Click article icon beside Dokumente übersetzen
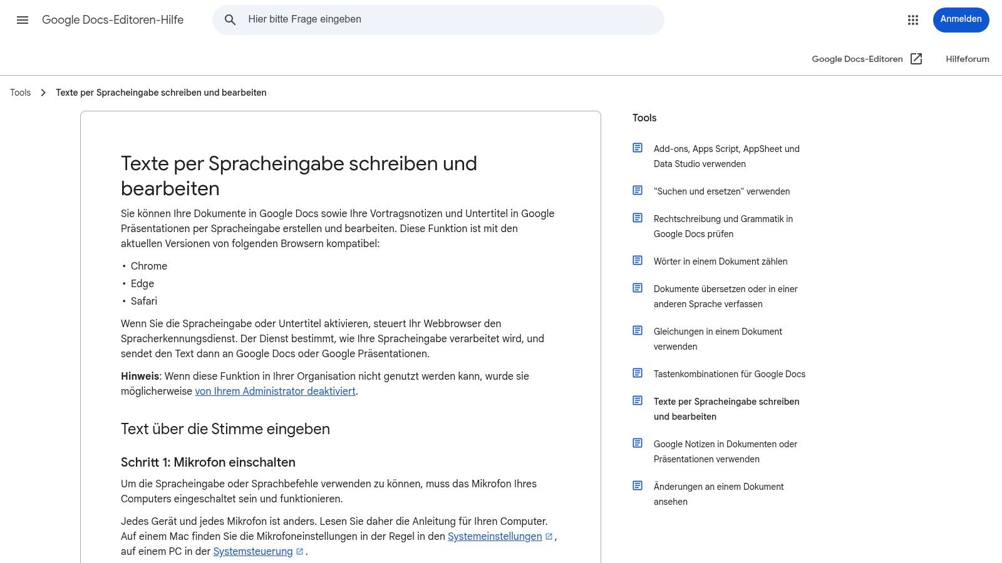The image size is (1002, 563). tap(638, 288)
